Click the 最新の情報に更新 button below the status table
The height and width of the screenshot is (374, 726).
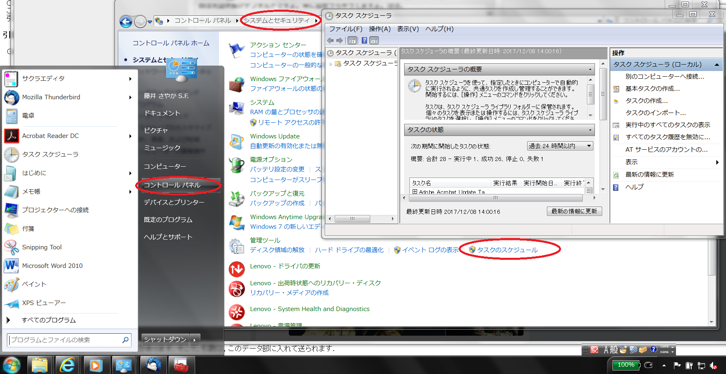[574, 211]
